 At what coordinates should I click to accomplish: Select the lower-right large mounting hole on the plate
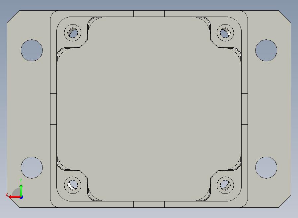pos(266,168)
